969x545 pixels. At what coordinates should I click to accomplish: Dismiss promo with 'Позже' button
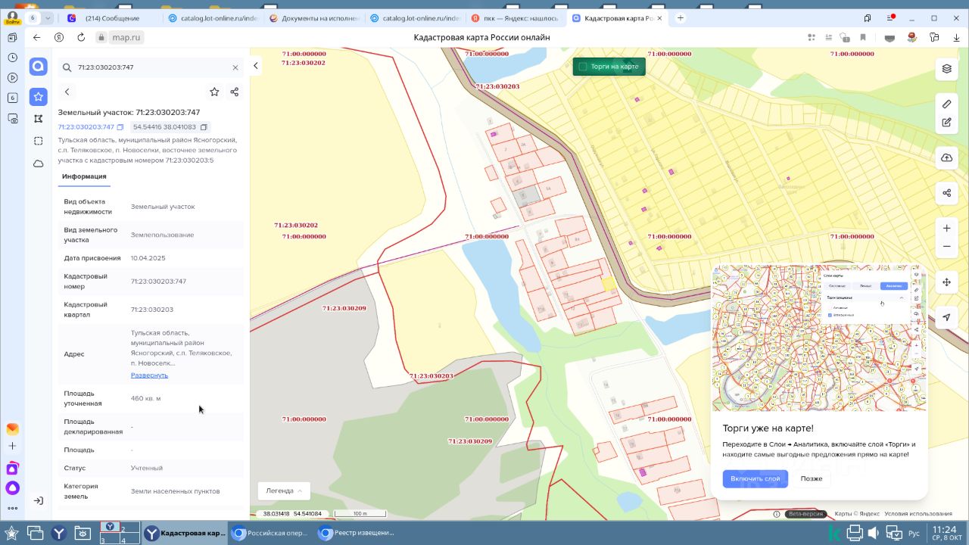(811, 478)
